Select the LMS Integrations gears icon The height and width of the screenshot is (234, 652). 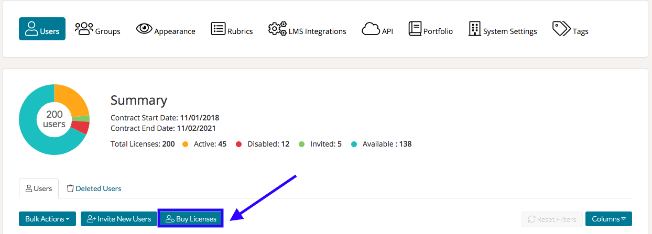coord(277,29)
